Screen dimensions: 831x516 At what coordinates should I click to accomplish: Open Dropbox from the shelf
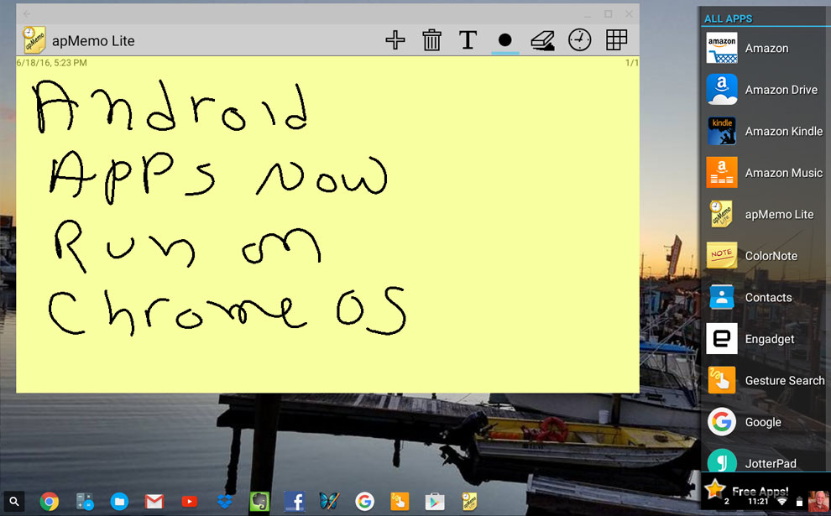point(225,501)
